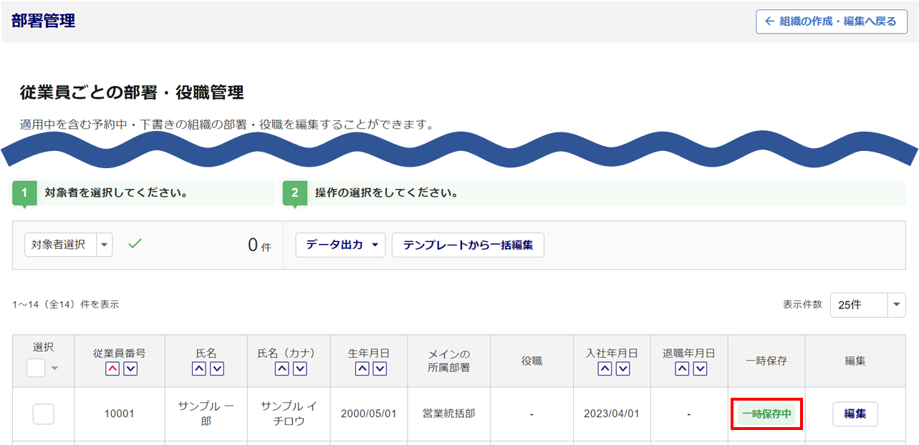Sort 退職年月日 column descending
Image resolution: width=919 pixels, height=445 pixels.
(x=700, y=368)
